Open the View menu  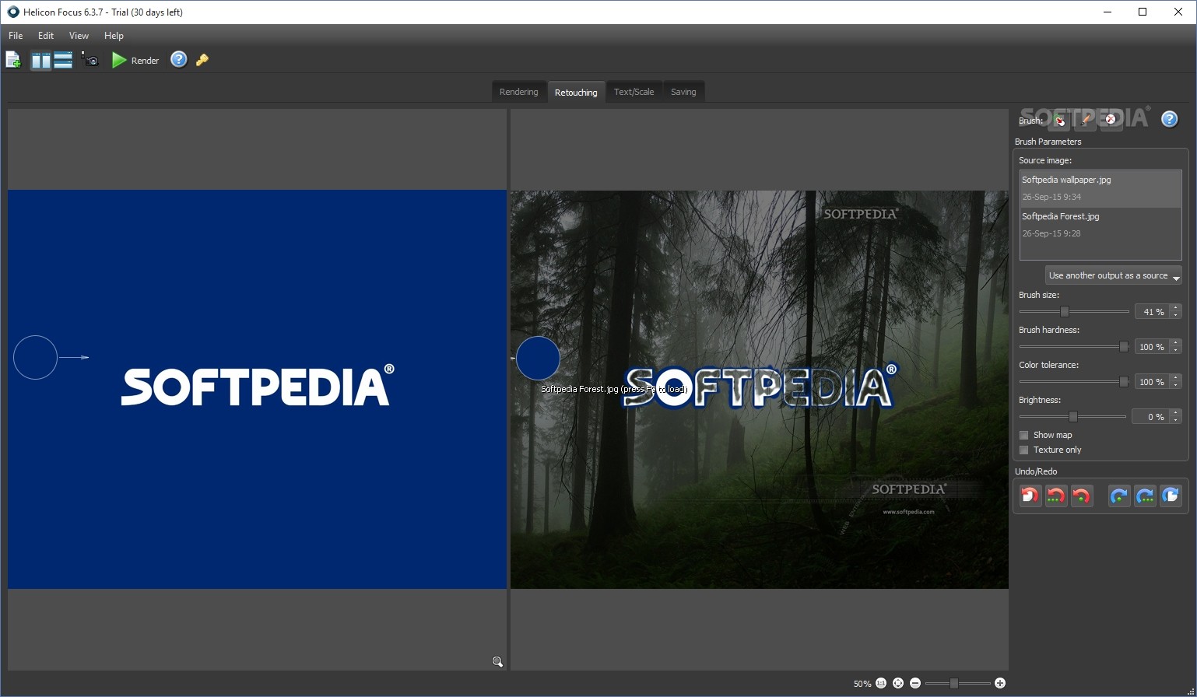(79, 35)
